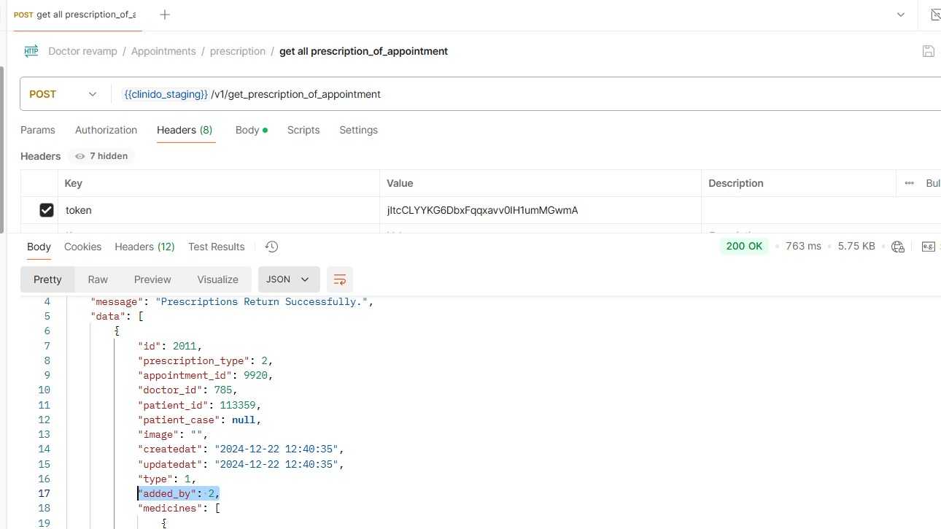Click the network globe lock icon
Image resolution: width=941 pixels, height=529 pixels.
pos(898,247)
